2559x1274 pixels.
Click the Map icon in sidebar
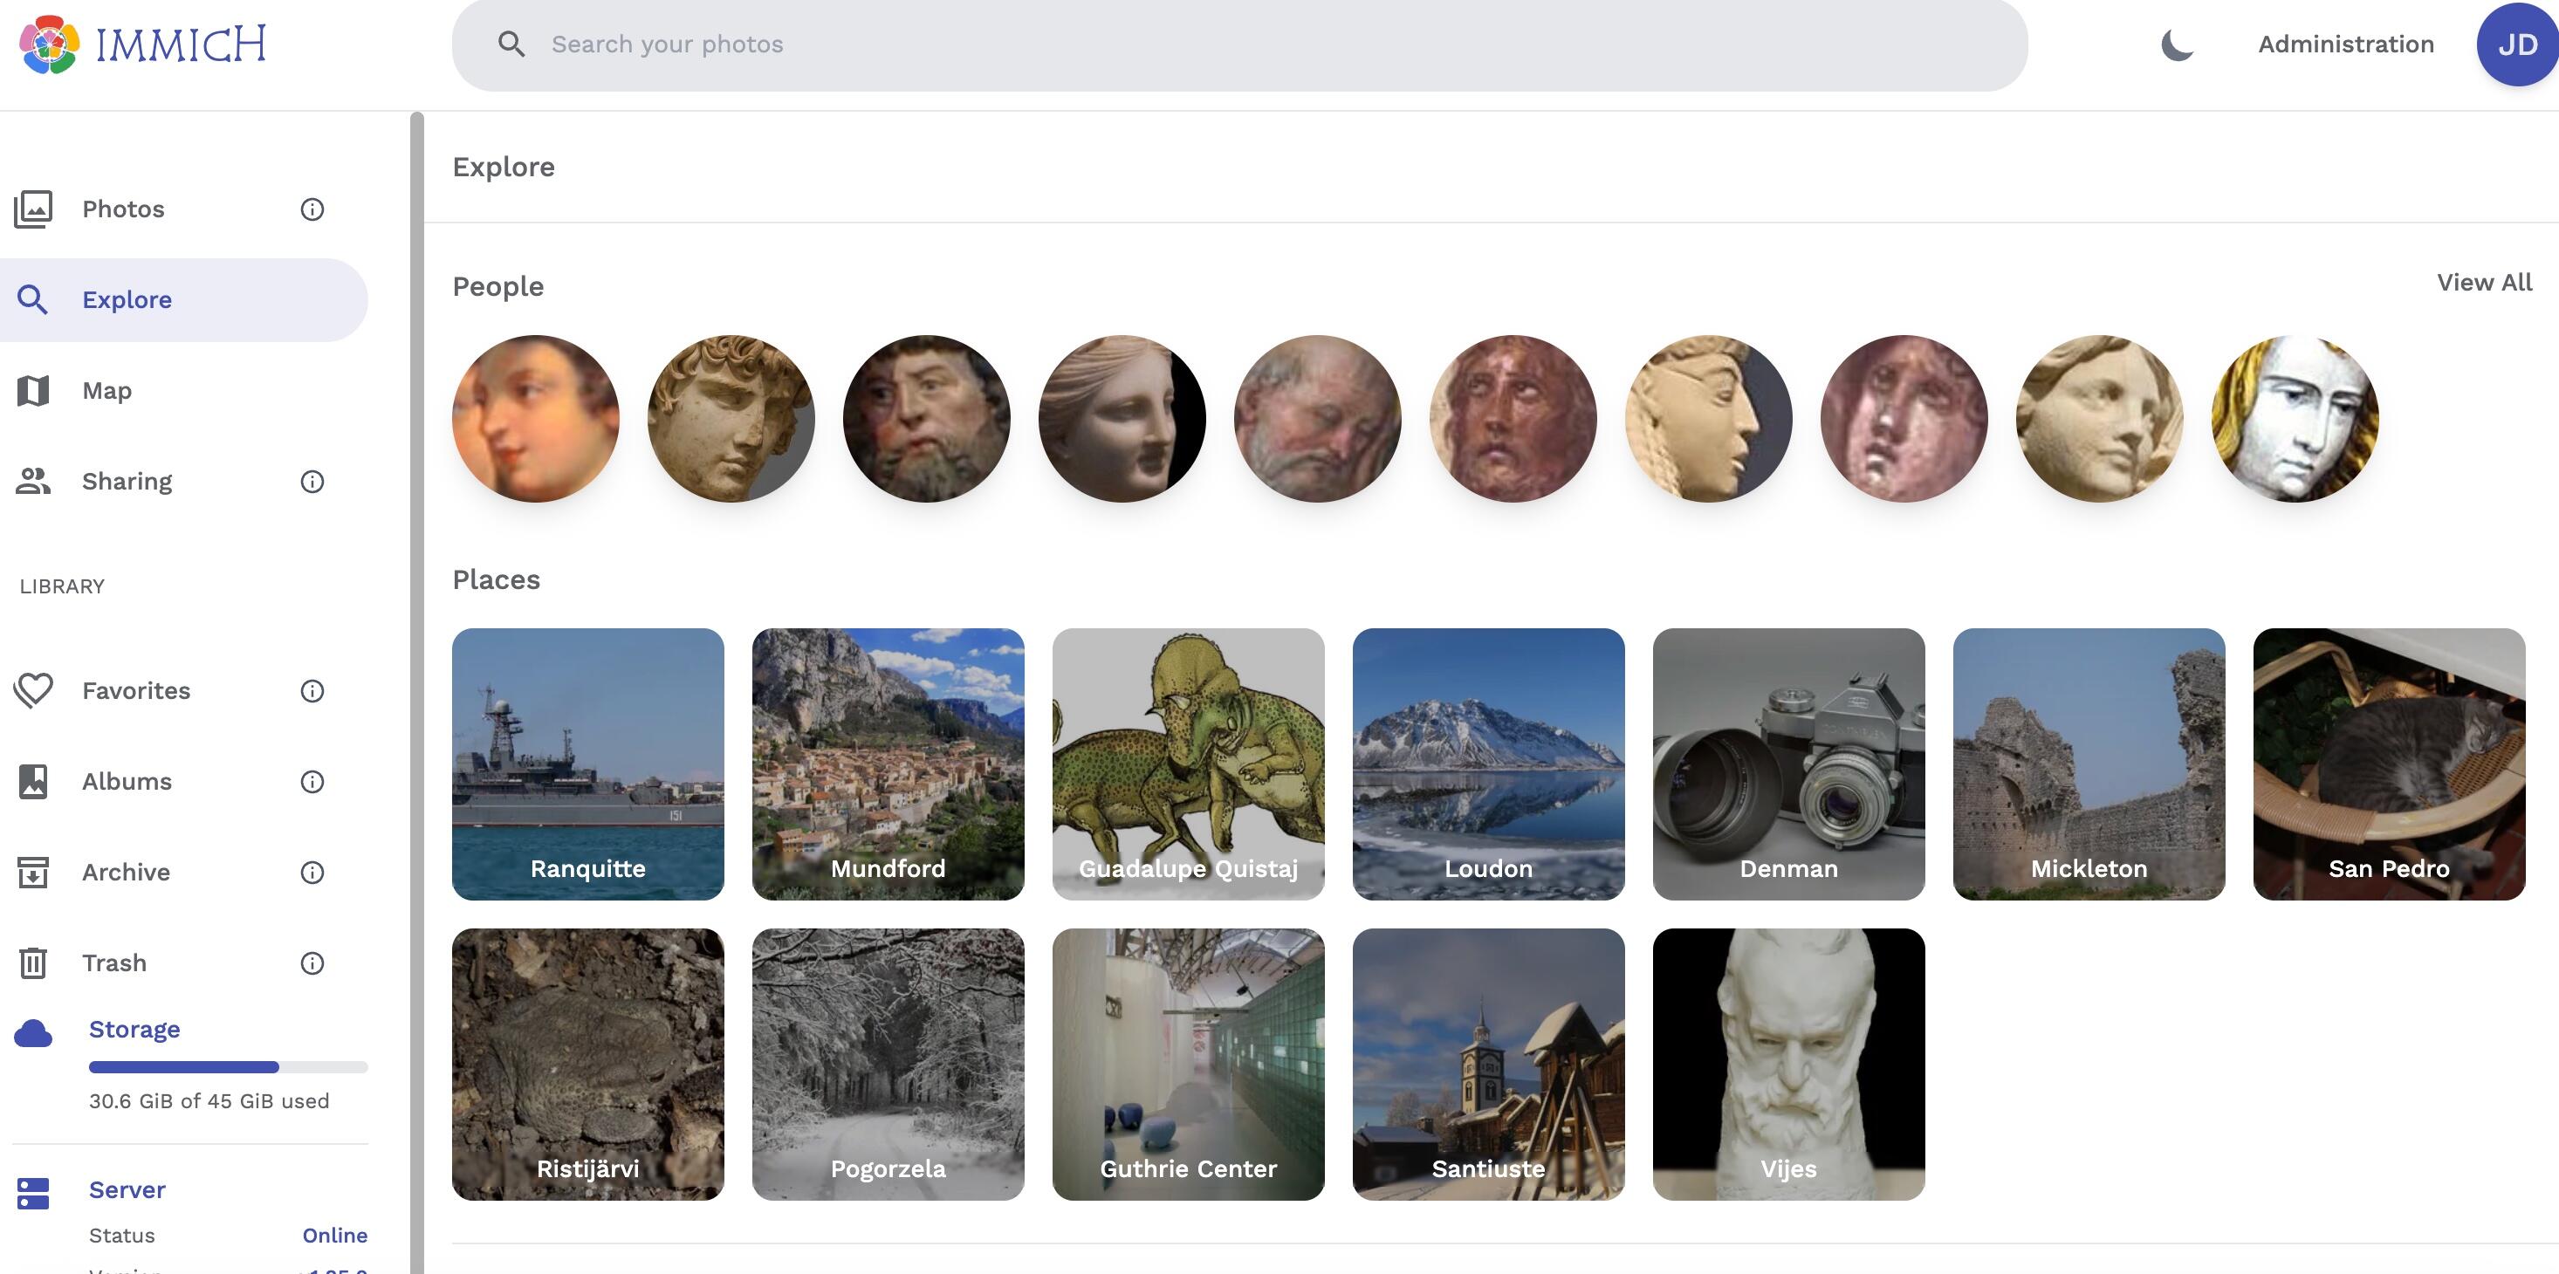[33, 390]
